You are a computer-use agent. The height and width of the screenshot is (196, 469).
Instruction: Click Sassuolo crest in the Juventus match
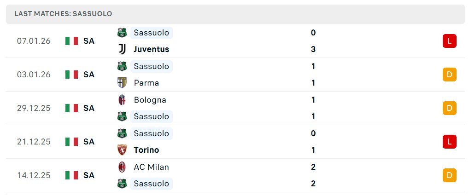tap(122, 33)
